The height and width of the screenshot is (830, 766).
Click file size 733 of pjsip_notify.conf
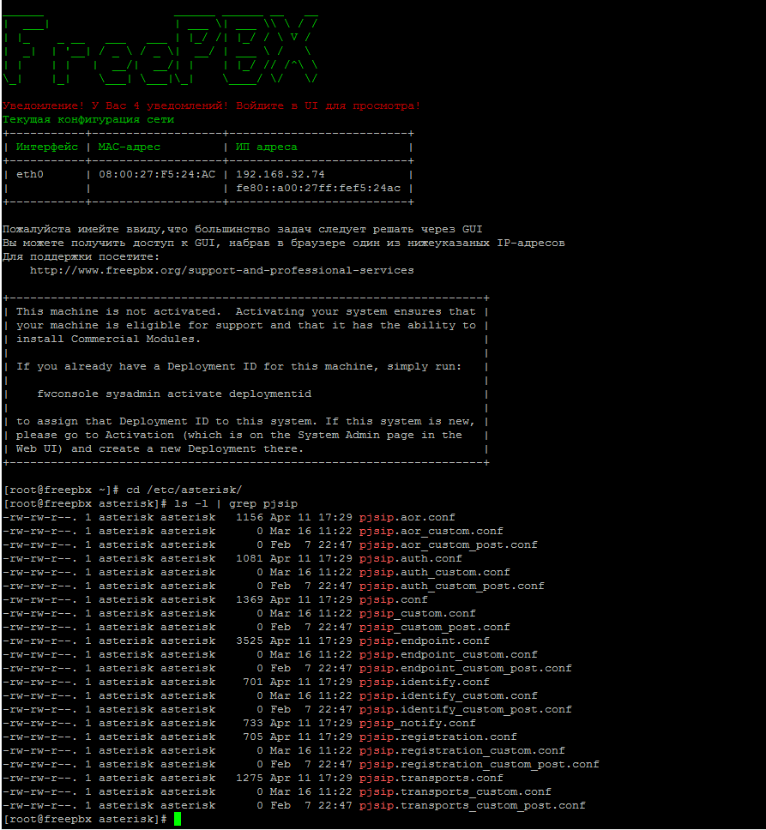point(253,725)
